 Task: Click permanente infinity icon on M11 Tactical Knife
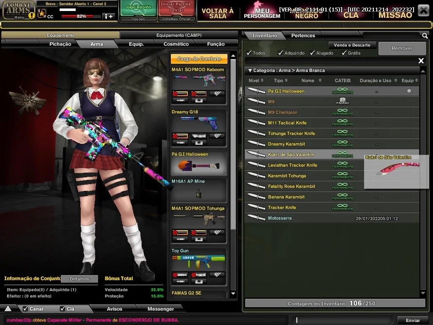(343, 122)
